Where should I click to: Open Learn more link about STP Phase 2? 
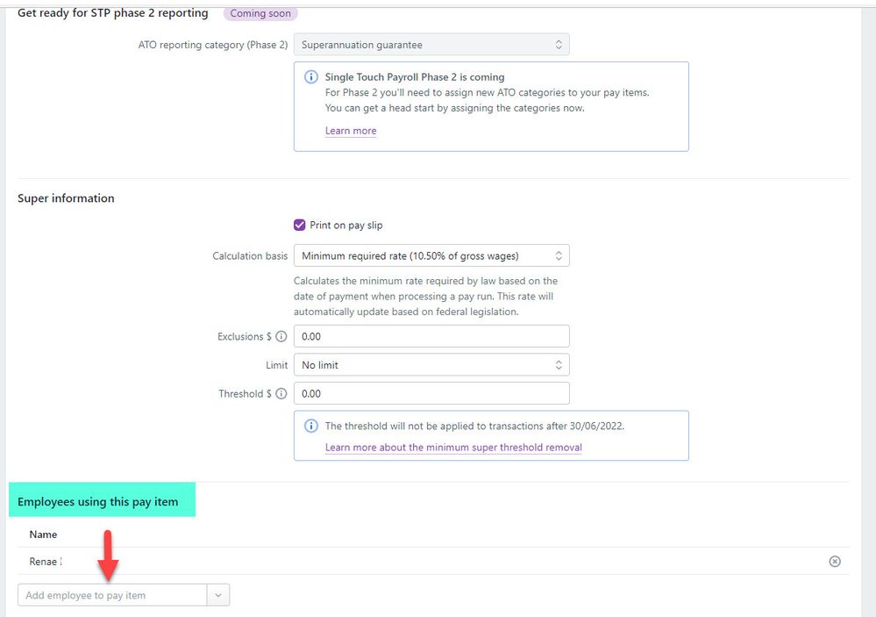(350, 131)
